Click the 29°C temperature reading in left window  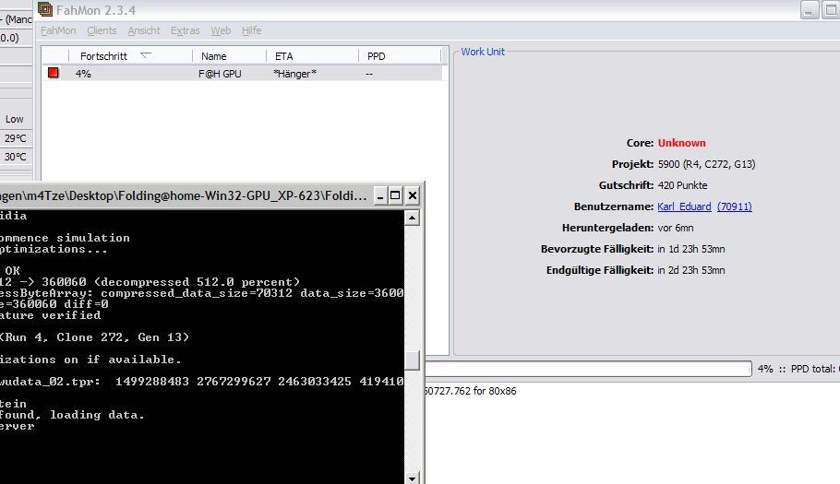15,138
